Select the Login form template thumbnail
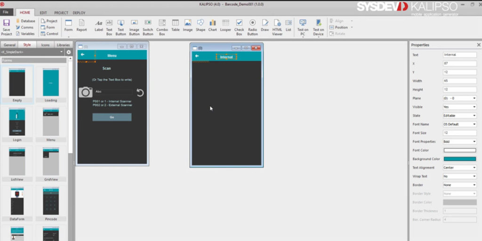 [x=17, y=122]
